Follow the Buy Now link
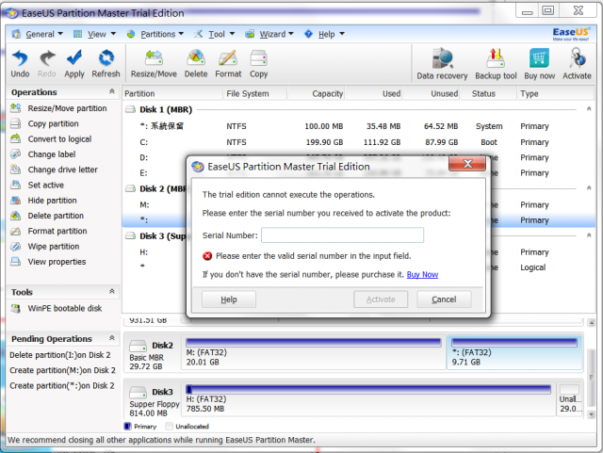603x453 pixels. click(x=422, y=275)
